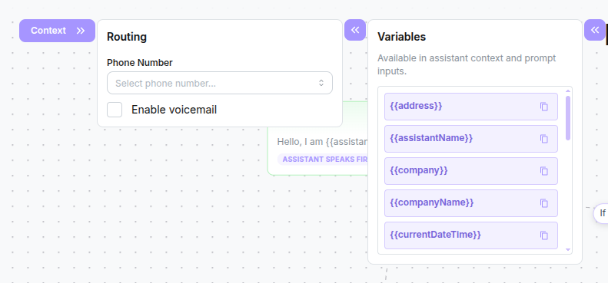This screenshot has width=608, height=283.
Task: Toggle the Context panel button
Action: point(57,31)
